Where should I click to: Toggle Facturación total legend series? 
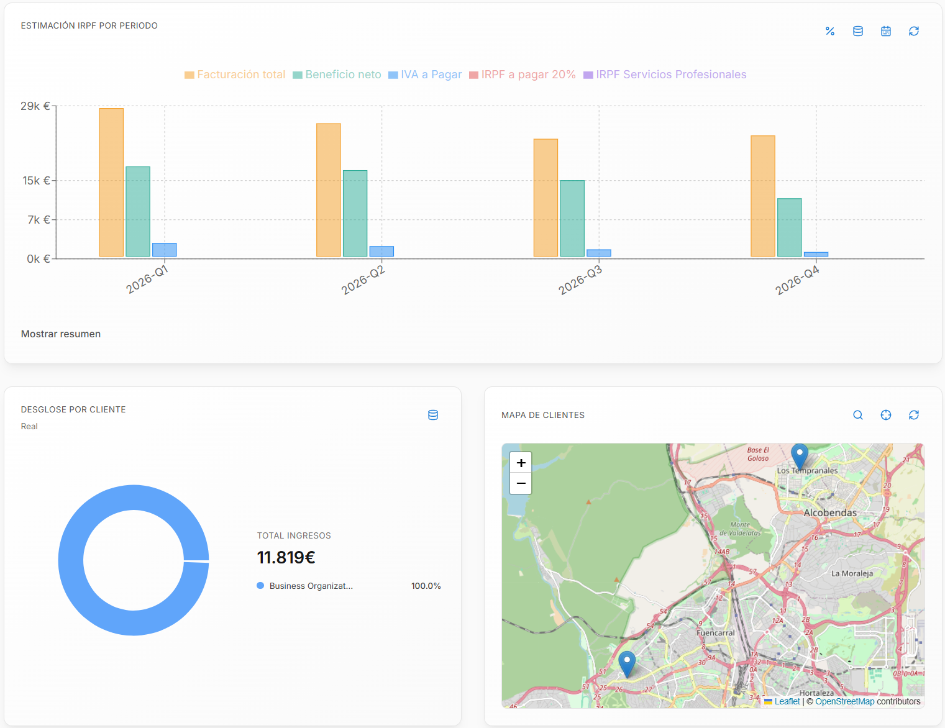pyautogui.click(x=235, y=75)
